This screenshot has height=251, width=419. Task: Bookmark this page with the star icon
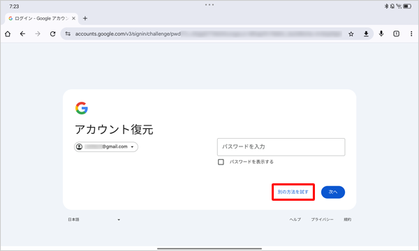pyautogui.click(x=351, y=34)
